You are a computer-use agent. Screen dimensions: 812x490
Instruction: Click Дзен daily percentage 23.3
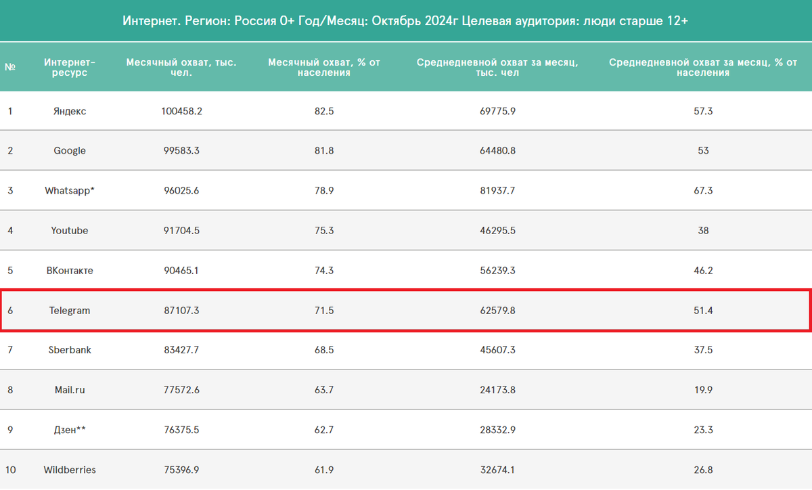click(703, 430)
